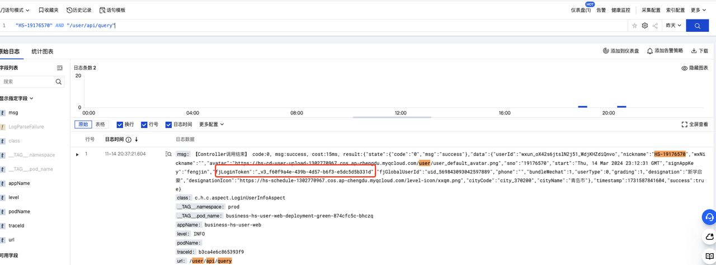Expand log row 1 triangle
The height and width of the screenshot is (265, 716).
coord(78,154)
